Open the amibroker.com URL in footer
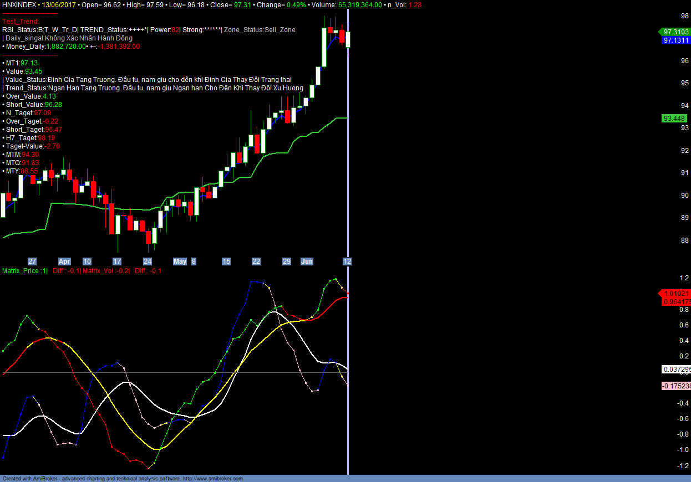Viewport: 691px width, 482px height. point(213,479)
